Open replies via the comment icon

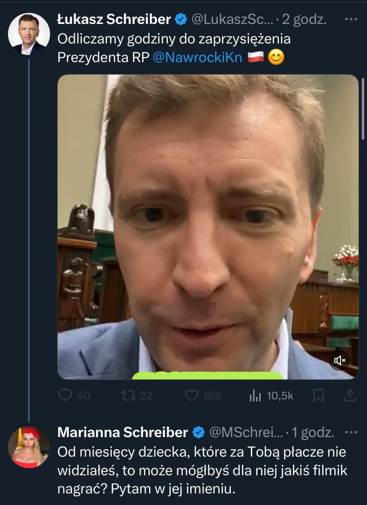click(x=65, y=395)
